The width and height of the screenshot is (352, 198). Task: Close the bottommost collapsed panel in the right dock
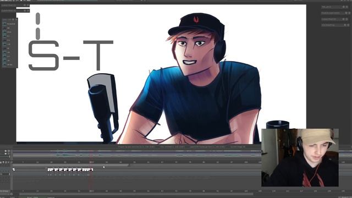pos(348,25)
